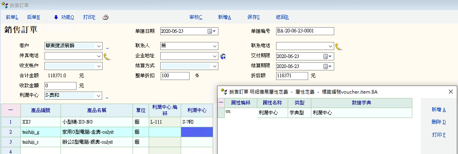Expand the 联系电话 dropdown
This screenshot has height=154, width=458.
point(331,46)
